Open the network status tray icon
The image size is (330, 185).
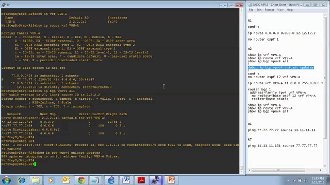294,180
